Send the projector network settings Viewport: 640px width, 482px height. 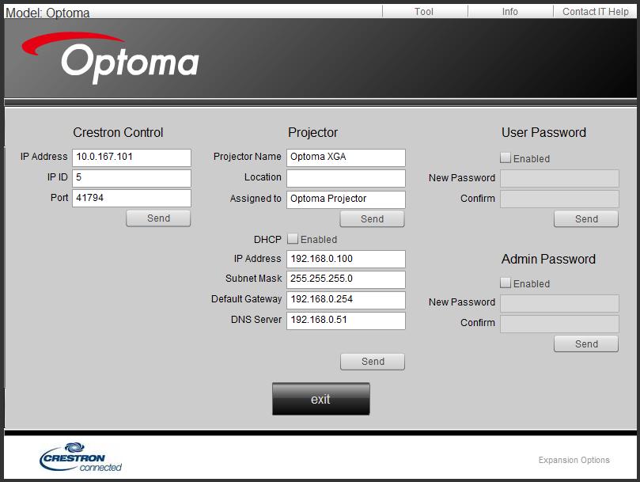pyautogui.click(x=373, y=362)
